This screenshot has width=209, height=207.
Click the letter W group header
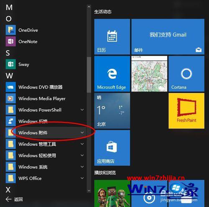9,76
